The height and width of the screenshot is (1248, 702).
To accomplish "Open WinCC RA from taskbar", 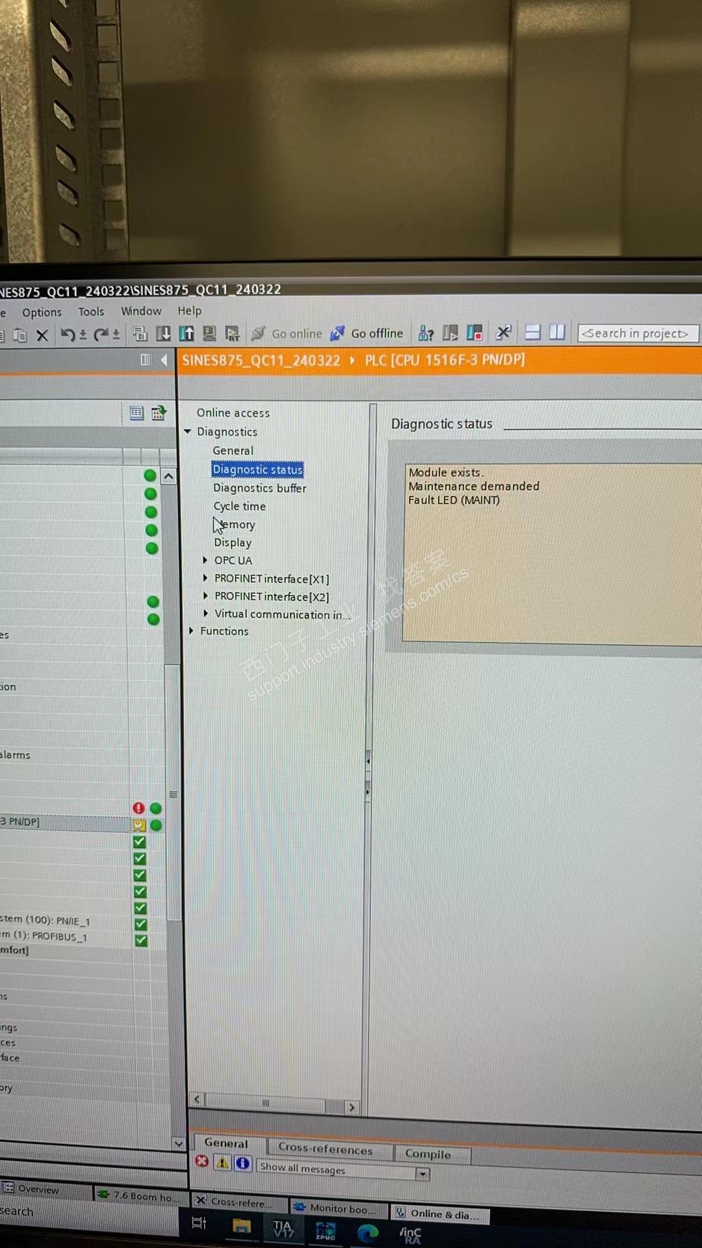I will (x=411, y=1234).
